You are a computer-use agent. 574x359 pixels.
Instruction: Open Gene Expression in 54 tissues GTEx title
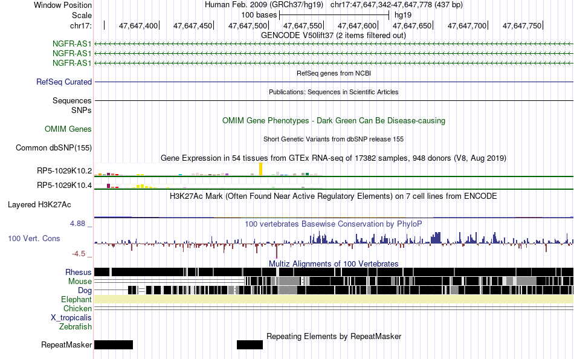coord(334,158)
